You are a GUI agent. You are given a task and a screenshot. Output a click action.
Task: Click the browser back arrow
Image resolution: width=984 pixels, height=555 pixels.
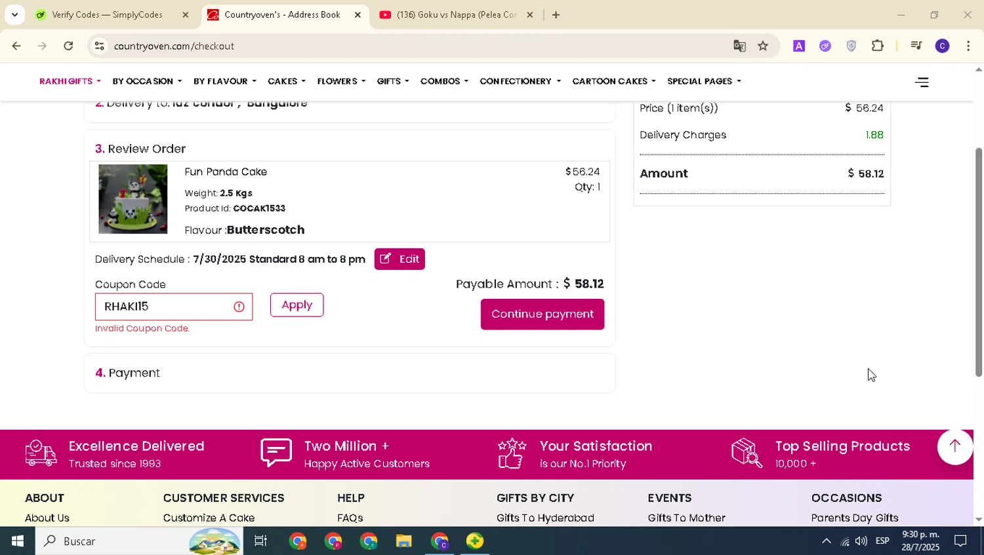pos(16,46)
